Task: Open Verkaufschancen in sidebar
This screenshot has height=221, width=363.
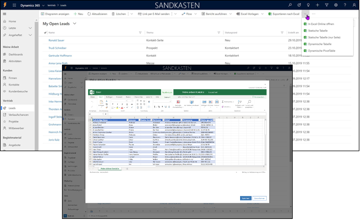Action: (19, 115)
